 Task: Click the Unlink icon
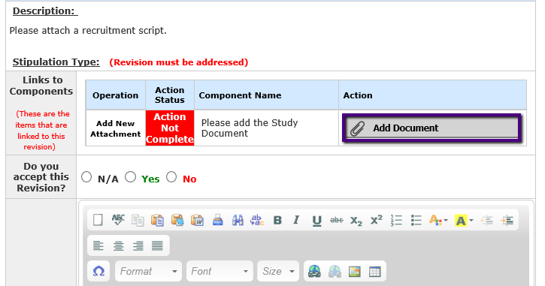[x=335, y=272]
